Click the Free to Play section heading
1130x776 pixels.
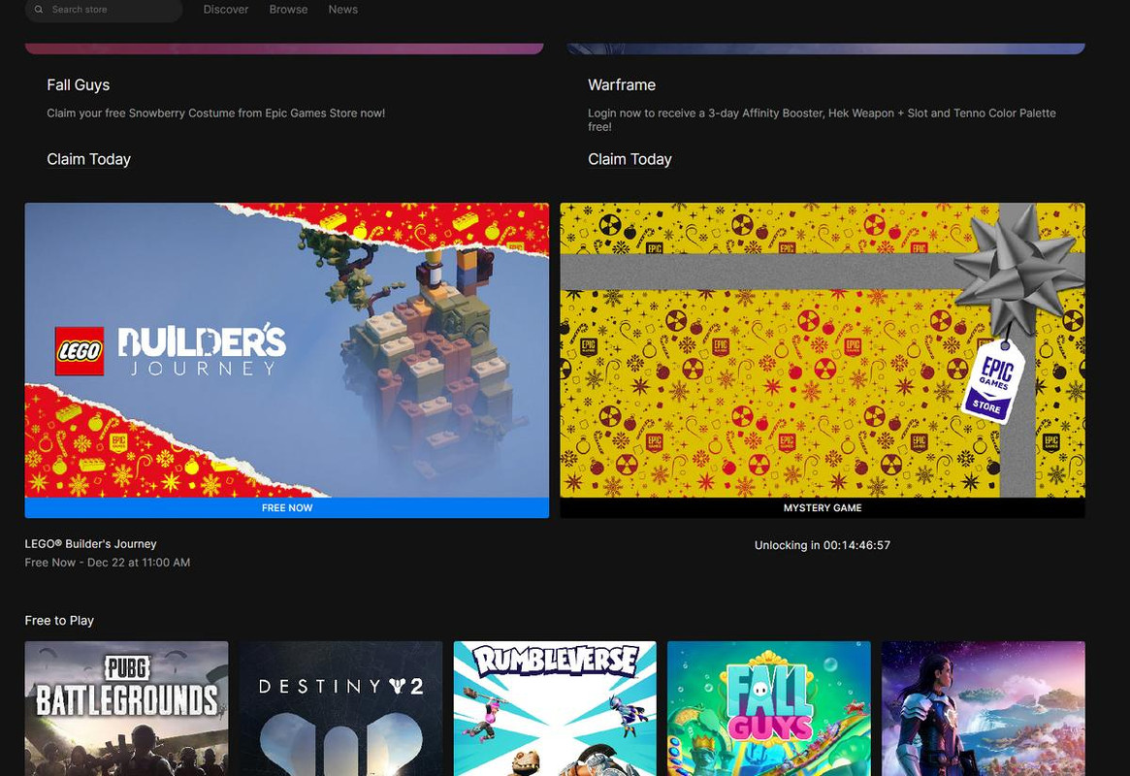click(59, 621)
